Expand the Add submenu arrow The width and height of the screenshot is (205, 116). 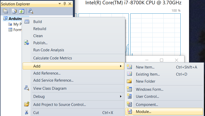tap(121, 66)
